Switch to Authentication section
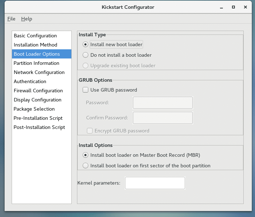 (x=30, y=81)
